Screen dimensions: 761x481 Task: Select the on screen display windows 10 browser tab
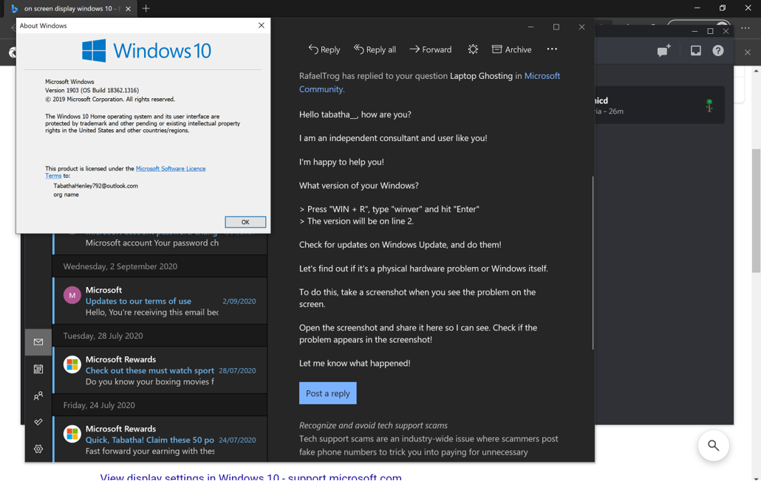[x=70, y=8]
